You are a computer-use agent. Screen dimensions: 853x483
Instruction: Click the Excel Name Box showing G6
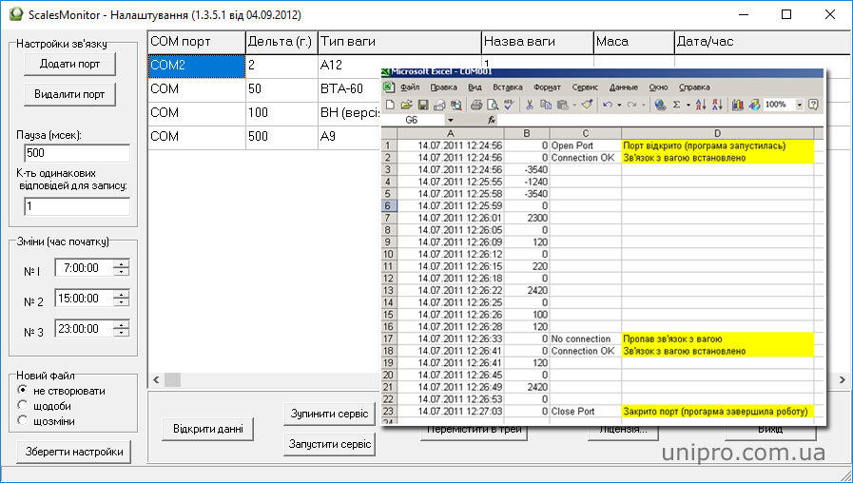coord(414,120)
